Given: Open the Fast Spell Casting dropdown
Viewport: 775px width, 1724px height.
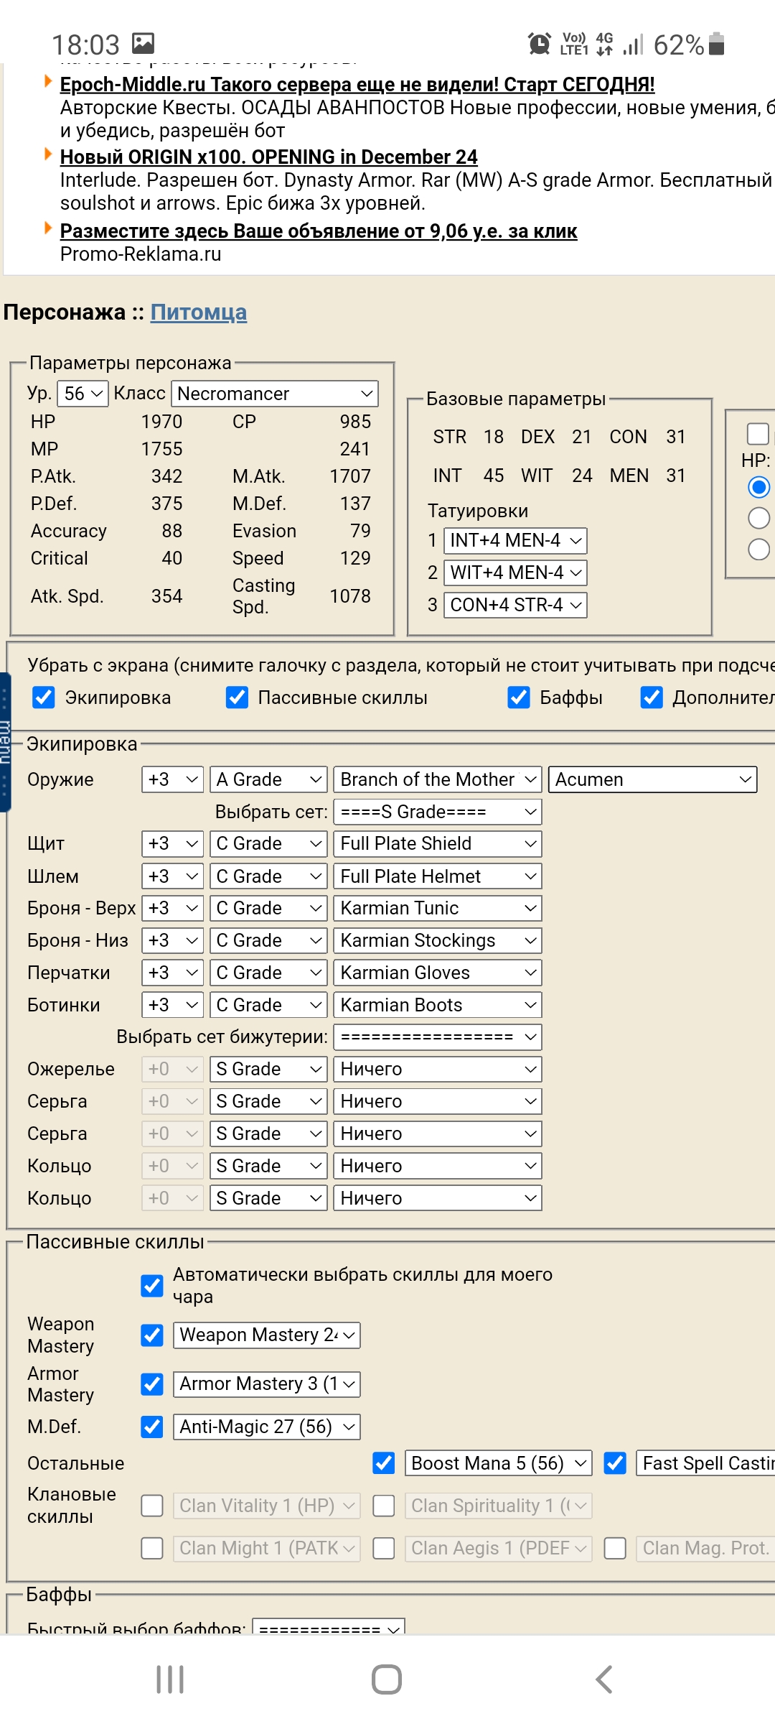Looking at the screenshot, I should (x=706, y=1463).
